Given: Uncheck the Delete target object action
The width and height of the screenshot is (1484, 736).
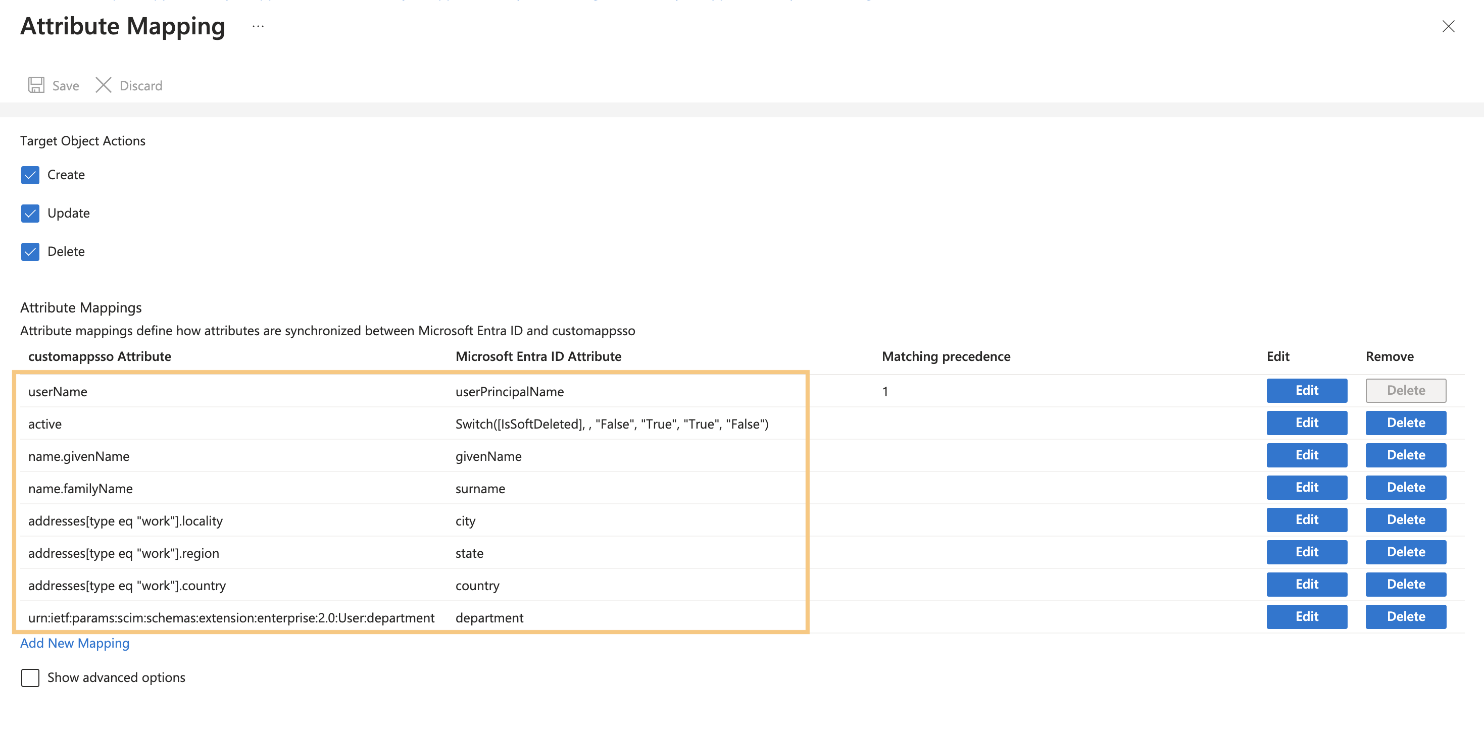Looking at the screenshot, I should click(30, 251).
